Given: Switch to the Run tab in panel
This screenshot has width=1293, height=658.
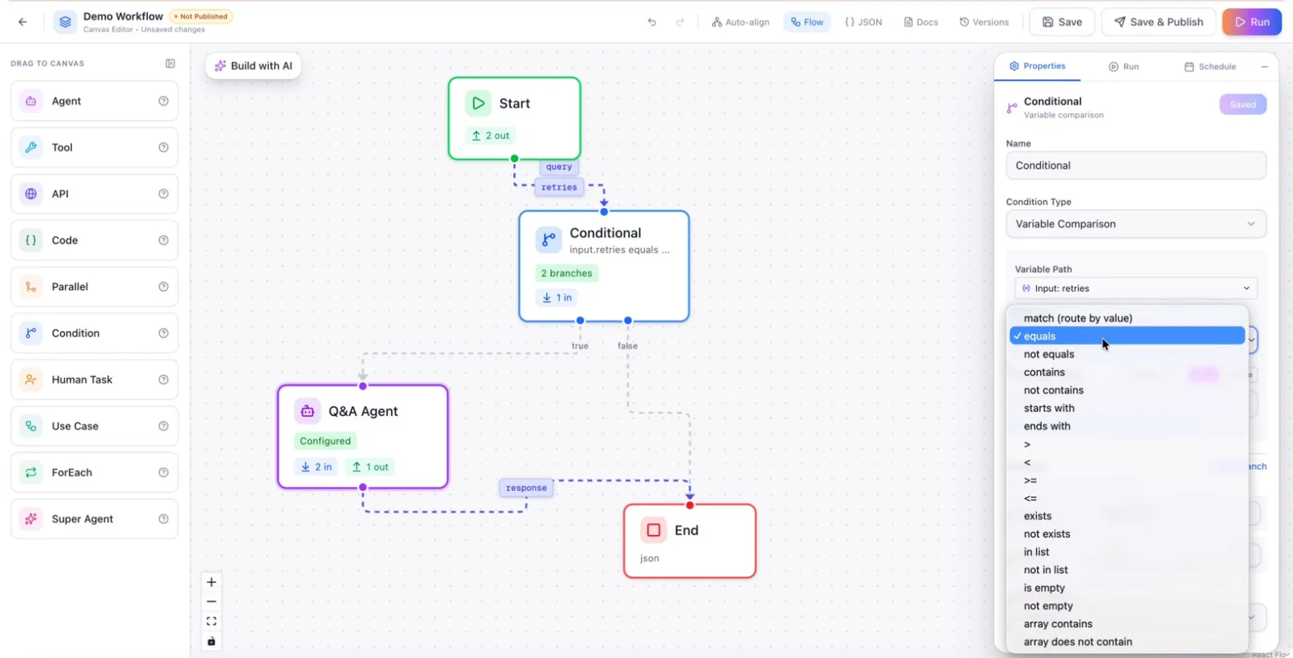Looking at the screenshot, I should click(1123, 66).
